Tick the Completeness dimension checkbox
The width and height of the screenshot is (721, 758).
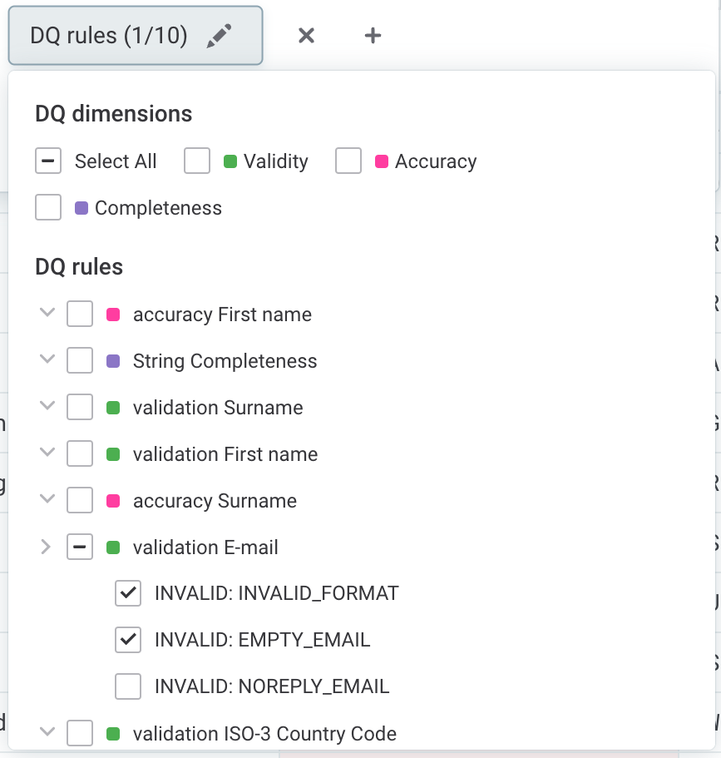tap(48, 207)
